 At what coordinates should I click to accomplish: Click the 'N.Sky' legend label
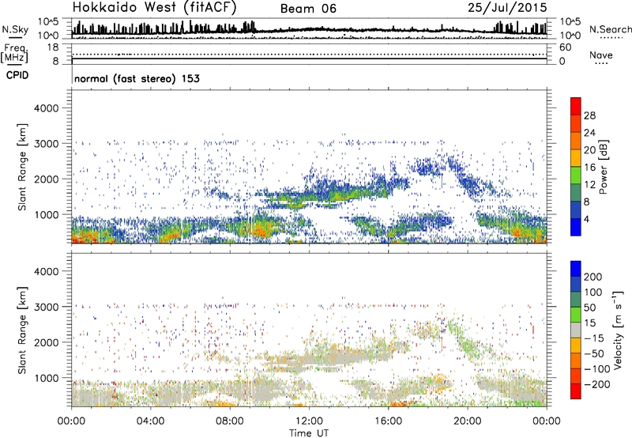15,30
